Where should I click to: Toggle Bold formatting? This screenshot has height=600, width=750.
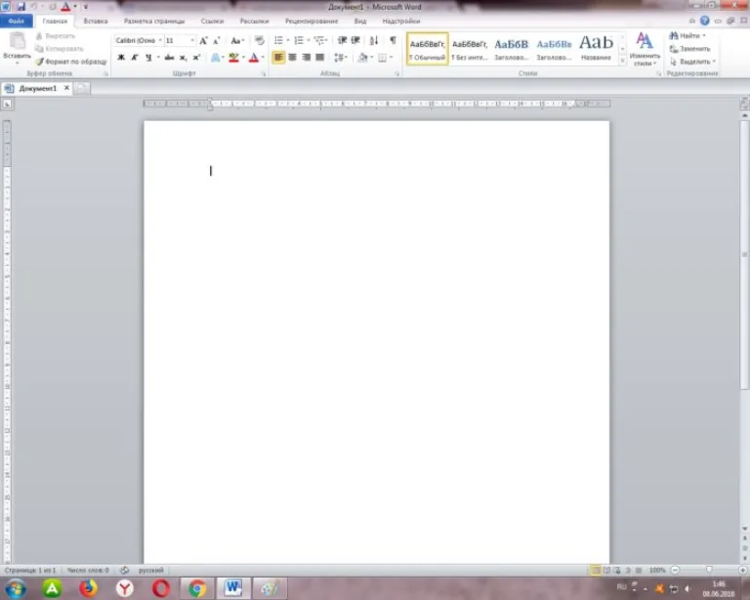coord(121,58)
